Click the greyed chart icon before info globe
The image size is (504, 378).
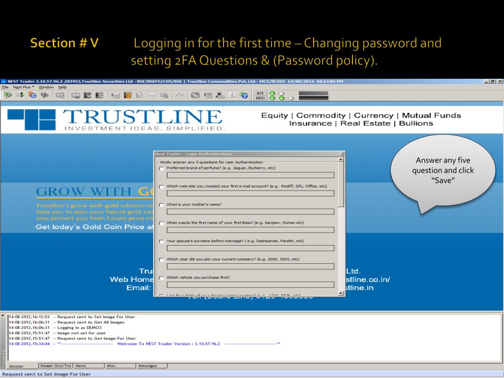(x=232, y=95)
